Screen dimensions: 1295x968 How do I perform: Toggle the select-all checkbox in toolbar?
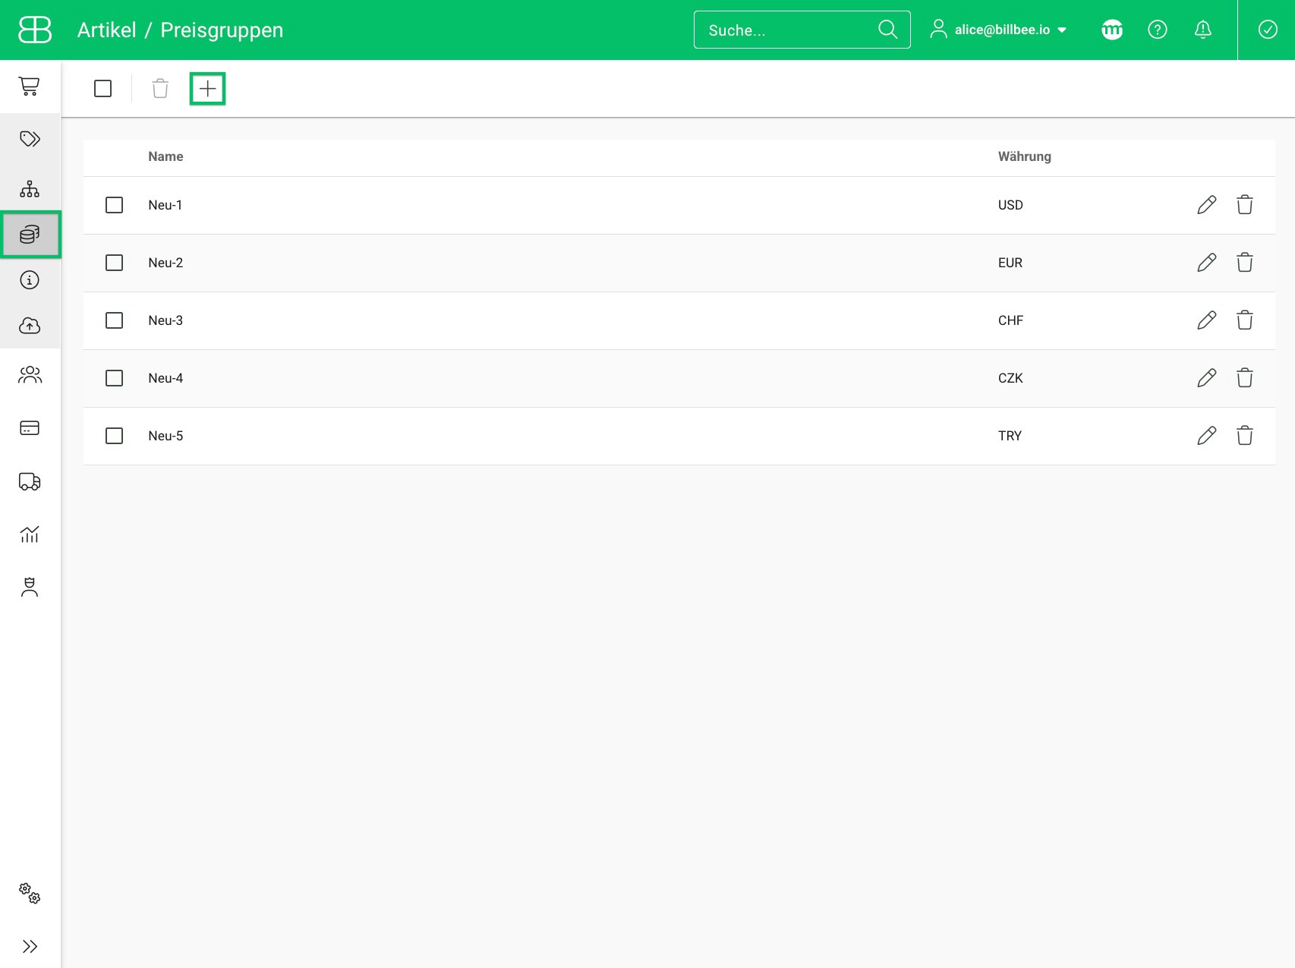click(103, 89)
